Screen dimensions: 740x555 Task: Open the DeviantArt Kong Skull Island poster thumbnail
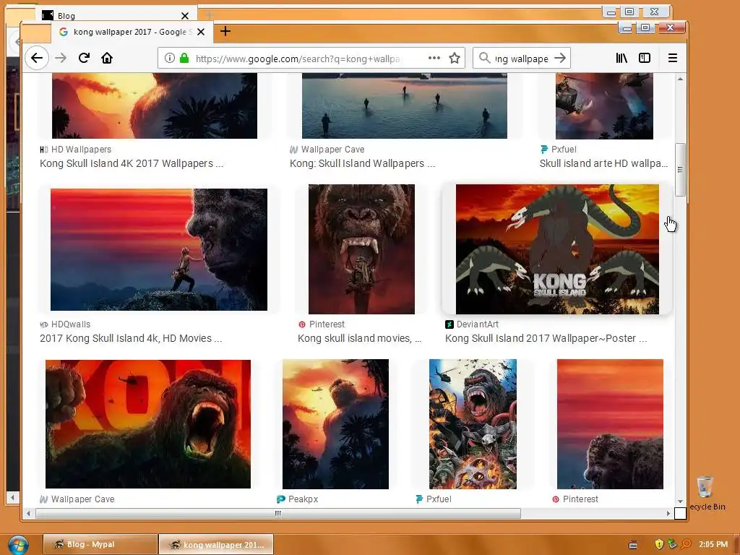coord(557,249)
